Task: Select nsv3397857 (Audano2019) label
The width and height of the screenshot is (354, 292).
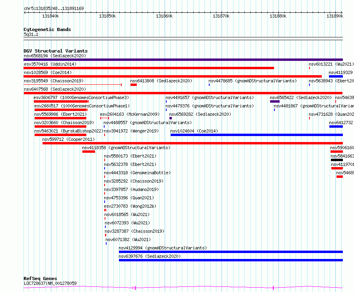Action: (131, 189)
